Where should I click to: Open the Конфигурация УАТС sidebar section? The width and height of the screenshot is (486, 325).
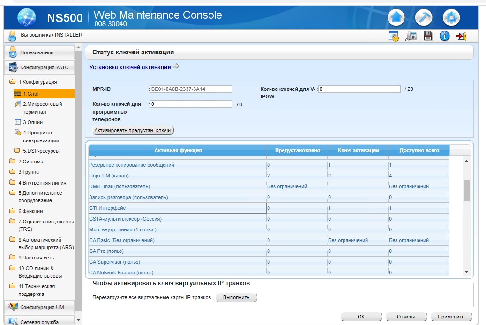[39, 67]
